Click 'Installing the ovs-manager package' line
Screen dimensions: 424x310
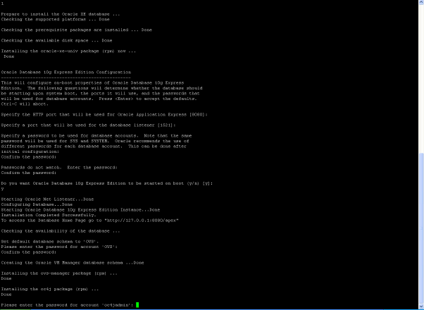pyautogui.click(x=59, y=273)
